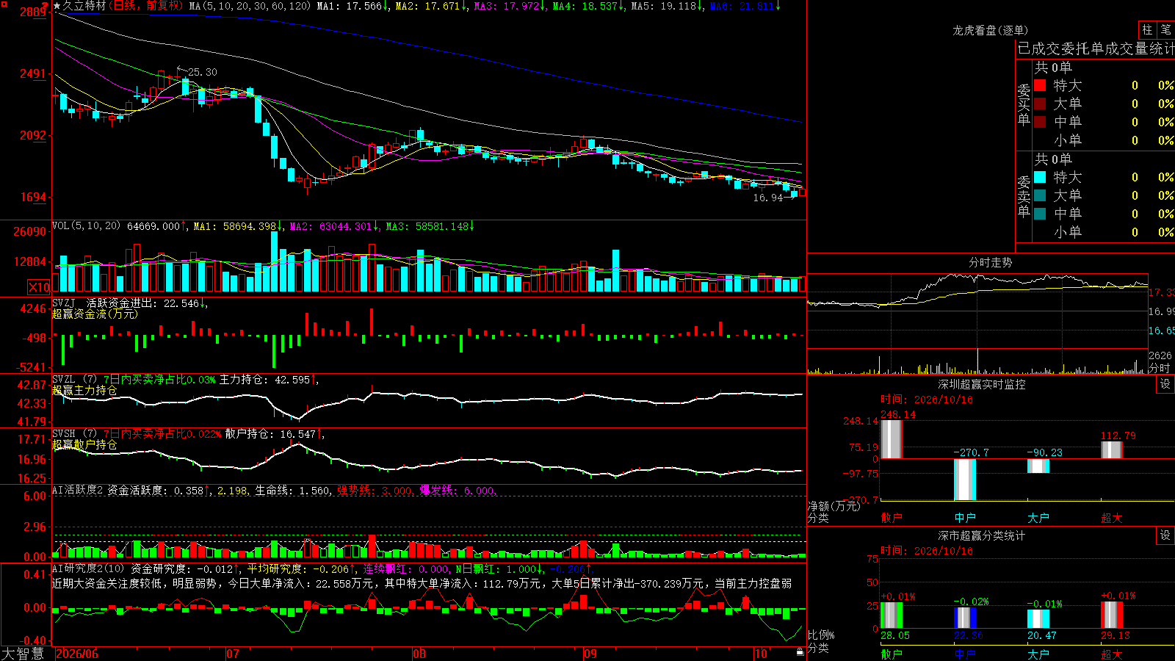
Task: Click the 深圳超赢实时监控 panel title
Action: click(x=982, y=384)
